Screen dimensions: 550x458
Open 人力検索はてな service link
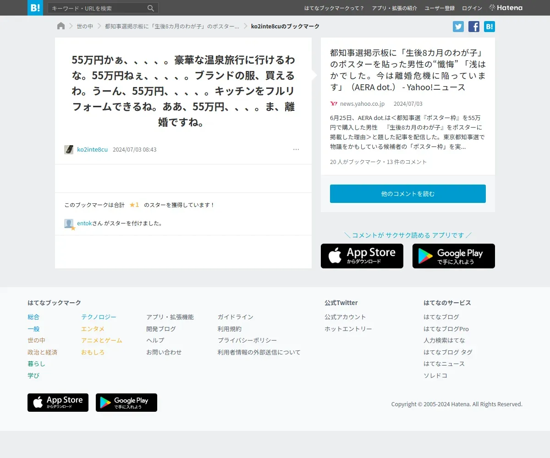pyautogui.click(x=444, y=340)
